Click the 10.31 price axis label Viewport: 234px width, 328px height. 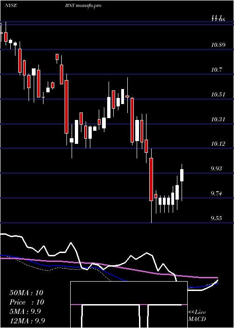tap(218, 119)
